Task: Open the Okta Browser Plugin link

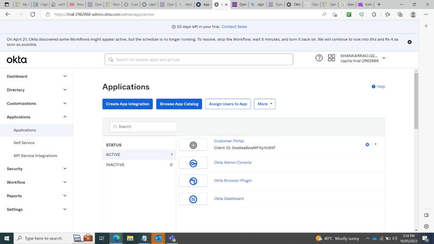Action: click(232, 180)
